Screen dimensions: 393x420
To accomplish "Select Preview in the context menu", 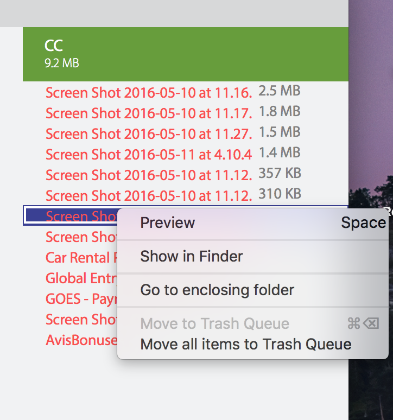I will coord(253,223).
